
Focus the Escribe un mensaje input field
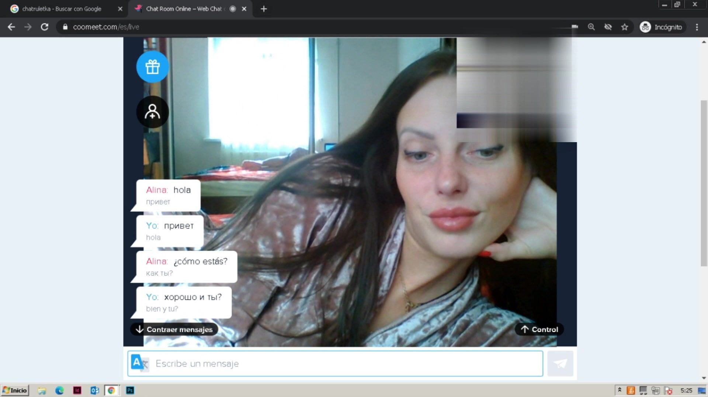click(x=335, y=363)
